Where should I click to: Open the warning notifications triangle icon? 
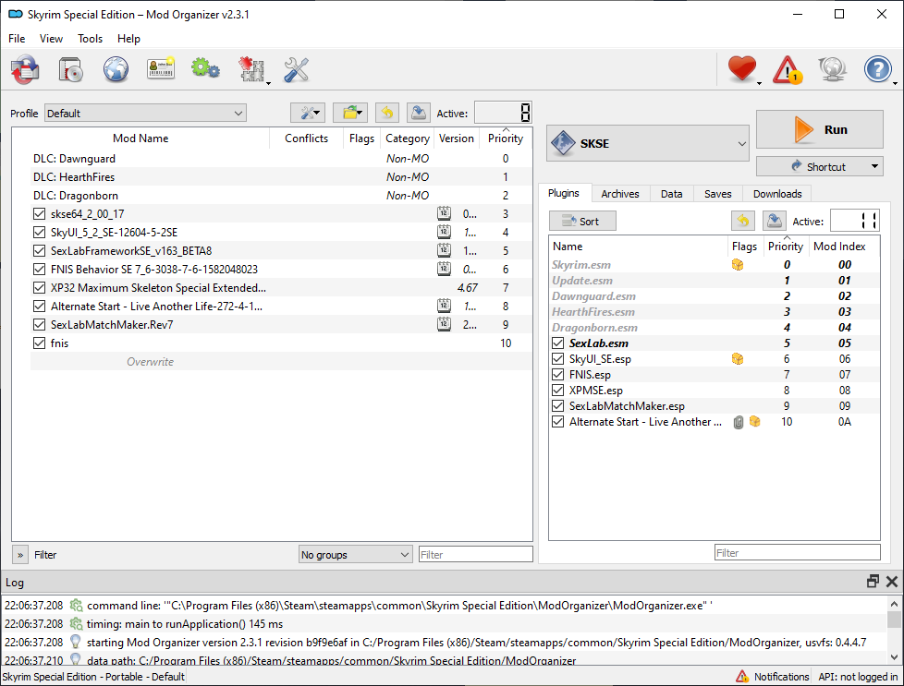[x=787, y=69]
